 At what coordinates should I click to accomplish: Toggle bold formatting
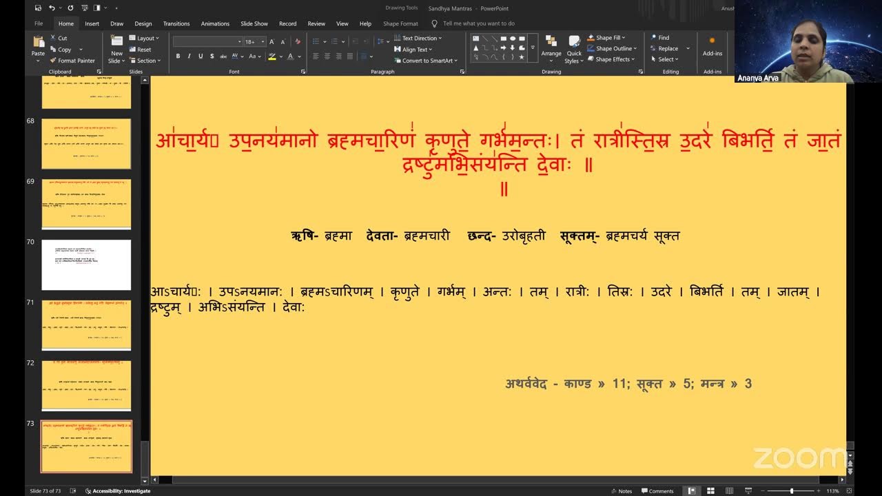pyautogui.click(x=178, y=56)
